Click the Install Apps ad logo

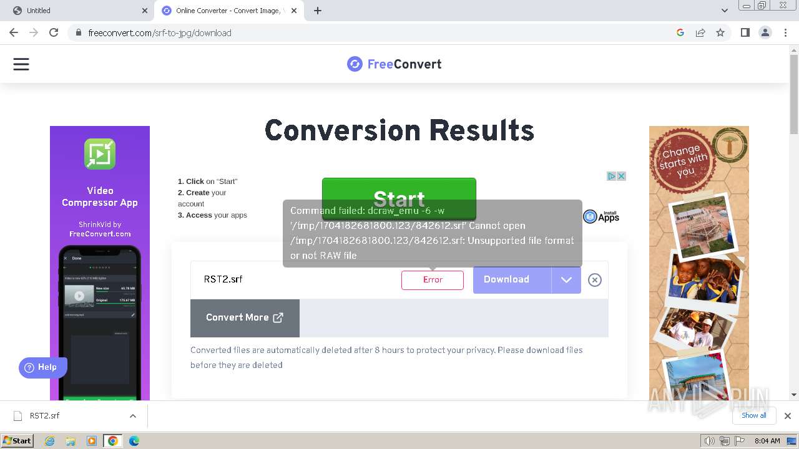pos(601,216)
